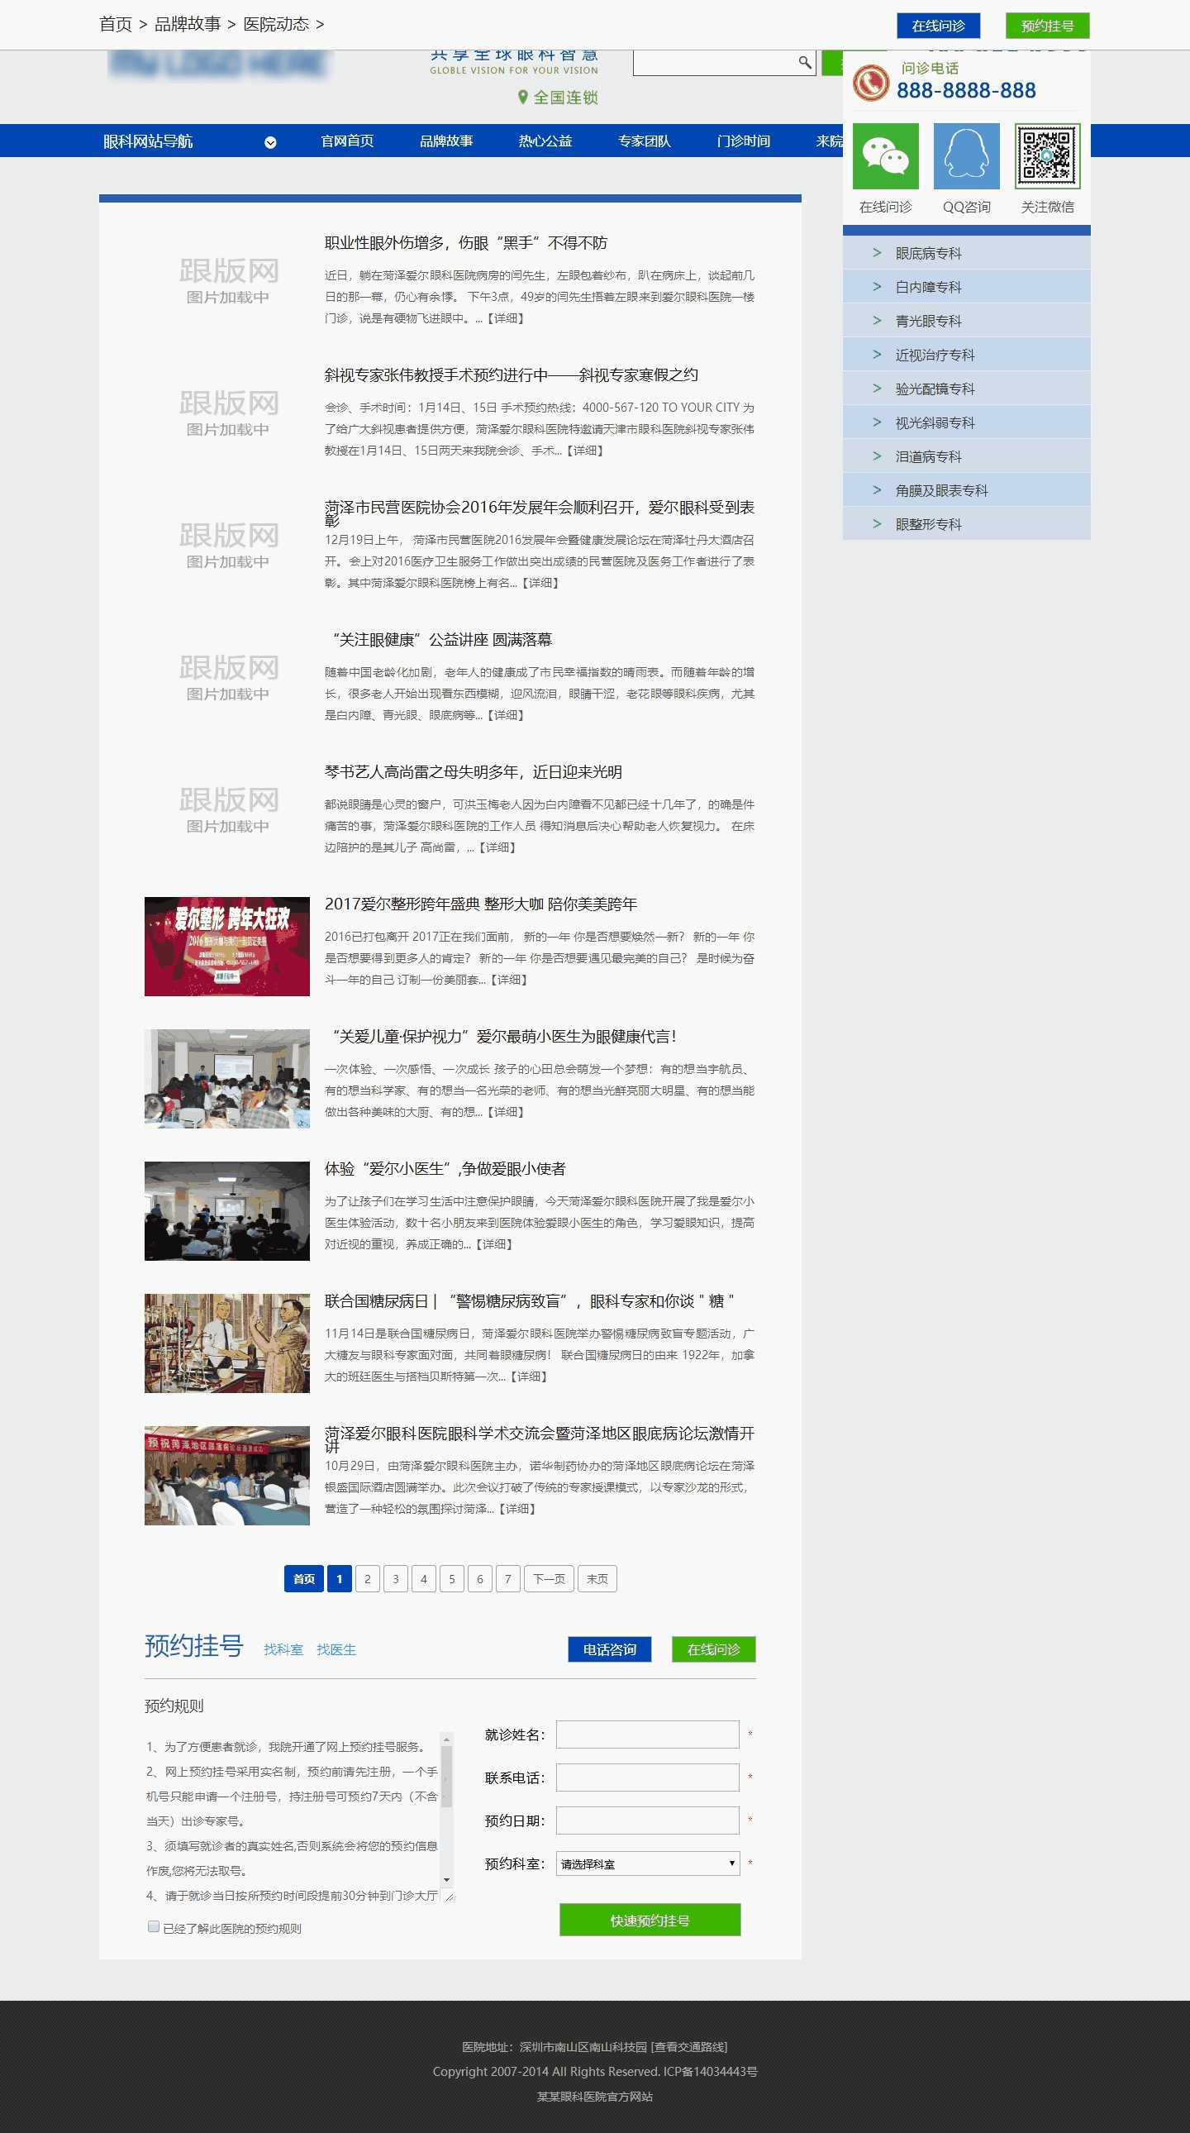This screenshot has height=2133, width=1190.
Task: Click the 首页 breadcrumb link
Action: [x=116, y=25]
